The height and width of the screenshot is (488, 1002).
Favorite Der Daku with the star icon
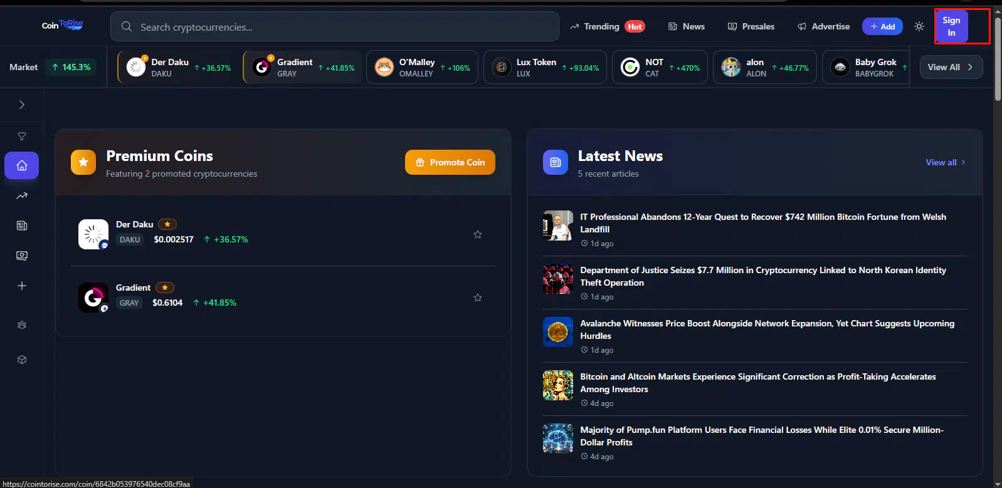click(477, 234)
